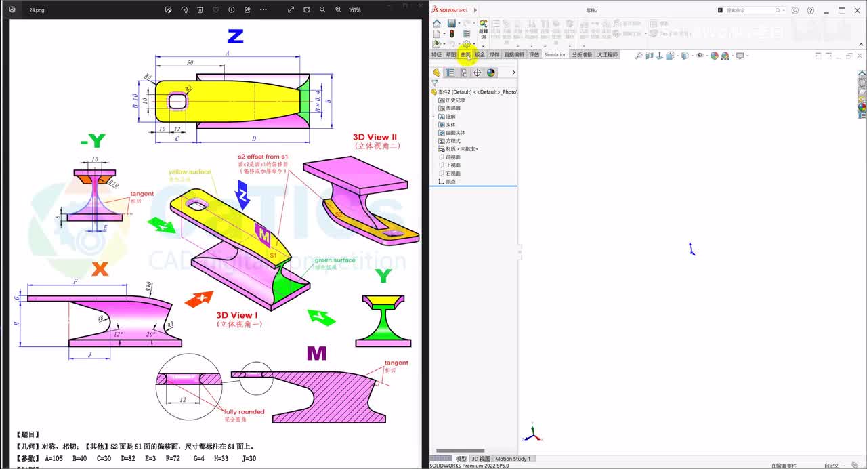Toggle fullscreen in the Photos viewer

click(x=291, y=9)
